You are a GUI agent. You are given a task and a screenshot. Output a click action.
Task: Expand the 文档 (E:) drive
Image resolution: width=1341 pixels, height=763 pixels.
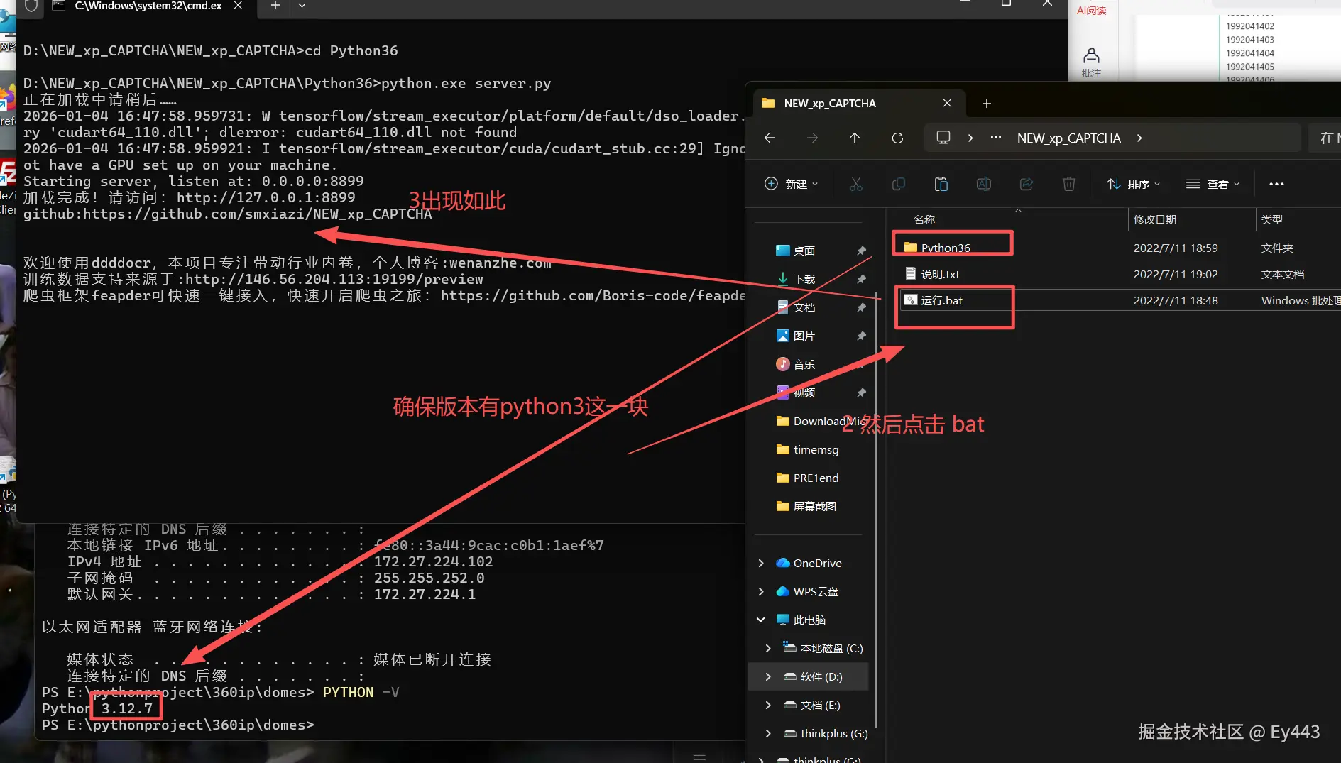click(768, 705)
